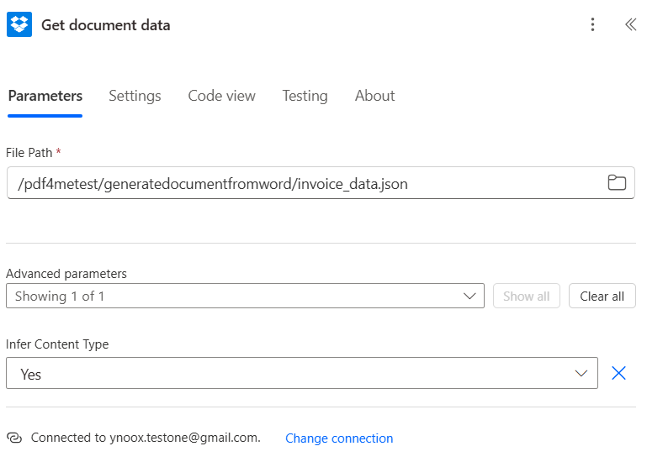This screenshot has width=647, height=462.
Task: Click the Change connection link
Action: tap(339, 438)
